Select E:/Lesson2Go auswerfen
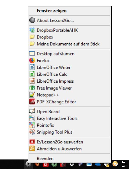Image resolution: width=129 pixels, height=169 pixels. tap(70, 142)
